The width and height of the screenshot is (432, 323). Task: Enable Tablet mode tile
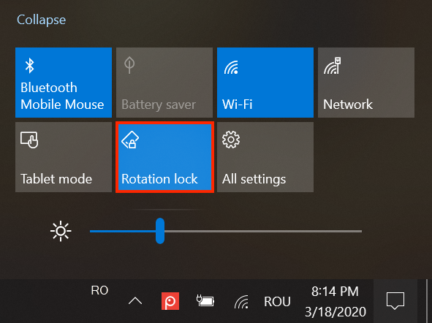click(64, 157)
